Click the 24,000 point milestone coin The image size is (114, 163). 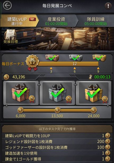(x=94, y=110)
